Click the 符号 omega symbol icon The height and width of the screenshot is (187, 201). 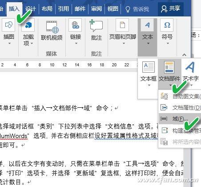click(x=167, y=25)
